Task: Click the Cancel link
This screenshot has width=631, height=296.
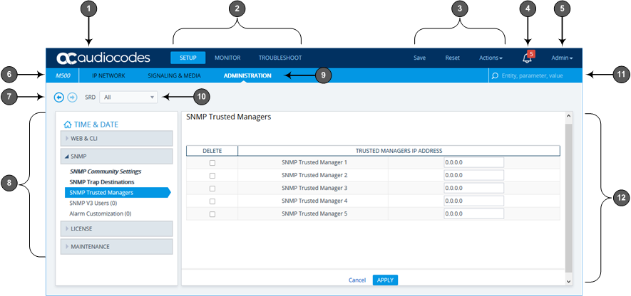Action: coord(356,280)
